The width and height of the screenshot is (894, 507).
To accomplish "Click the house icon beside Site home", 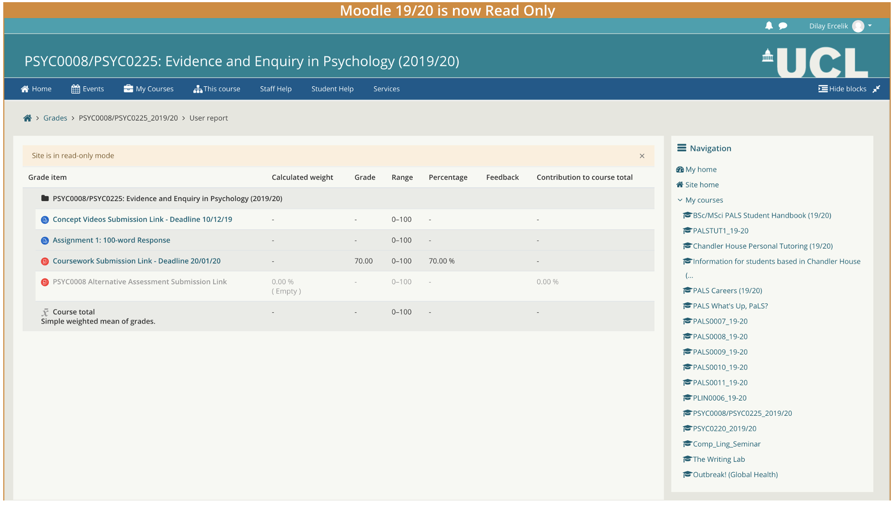I will [679, 185].
